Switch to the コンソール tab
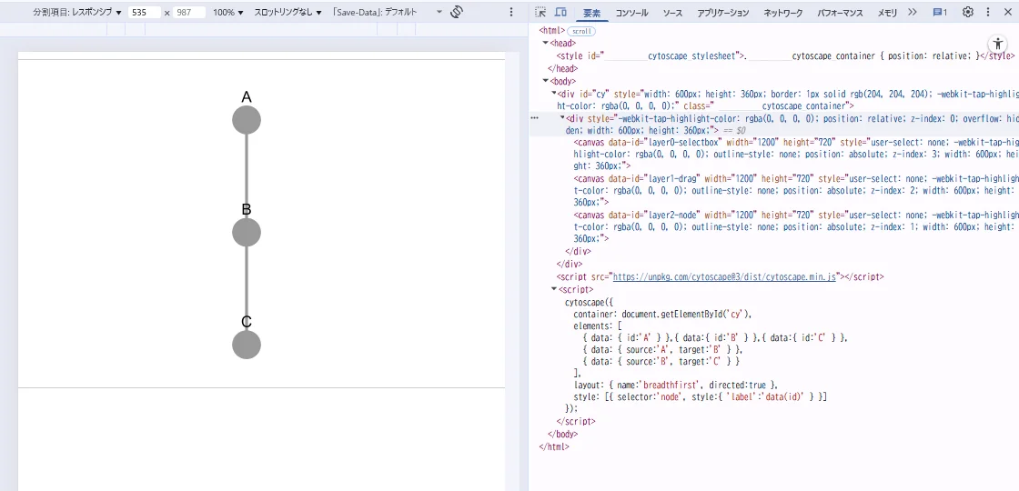Viewport: 1019px width, 491px height. (x=631, y=13)
